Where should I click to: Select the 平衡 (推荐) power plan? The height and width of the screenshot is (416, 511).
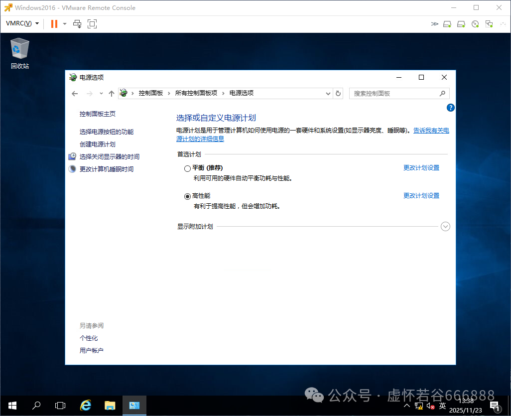pyautogui.click(x=187, y=168)
